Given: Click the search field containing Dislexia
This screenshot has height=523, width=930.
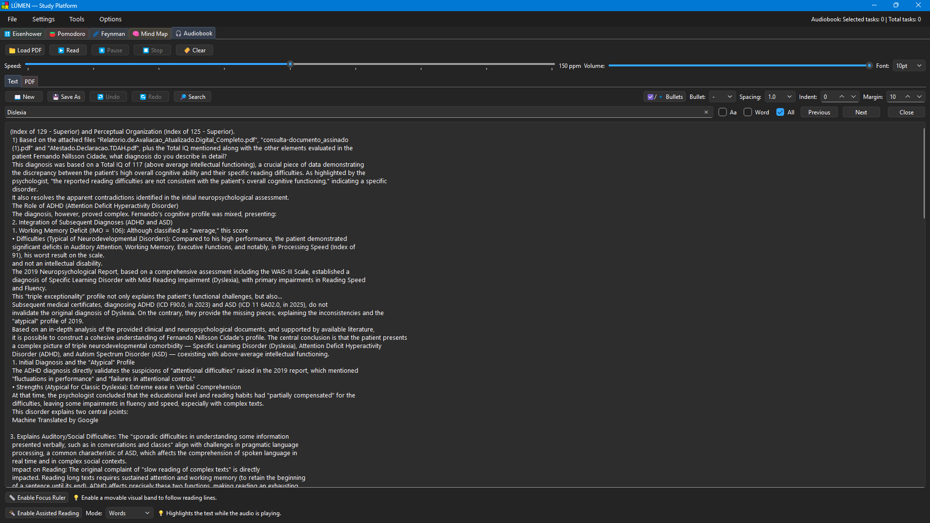Looking at the screenshot, I should pyautogui.click(x=359, y=112).
